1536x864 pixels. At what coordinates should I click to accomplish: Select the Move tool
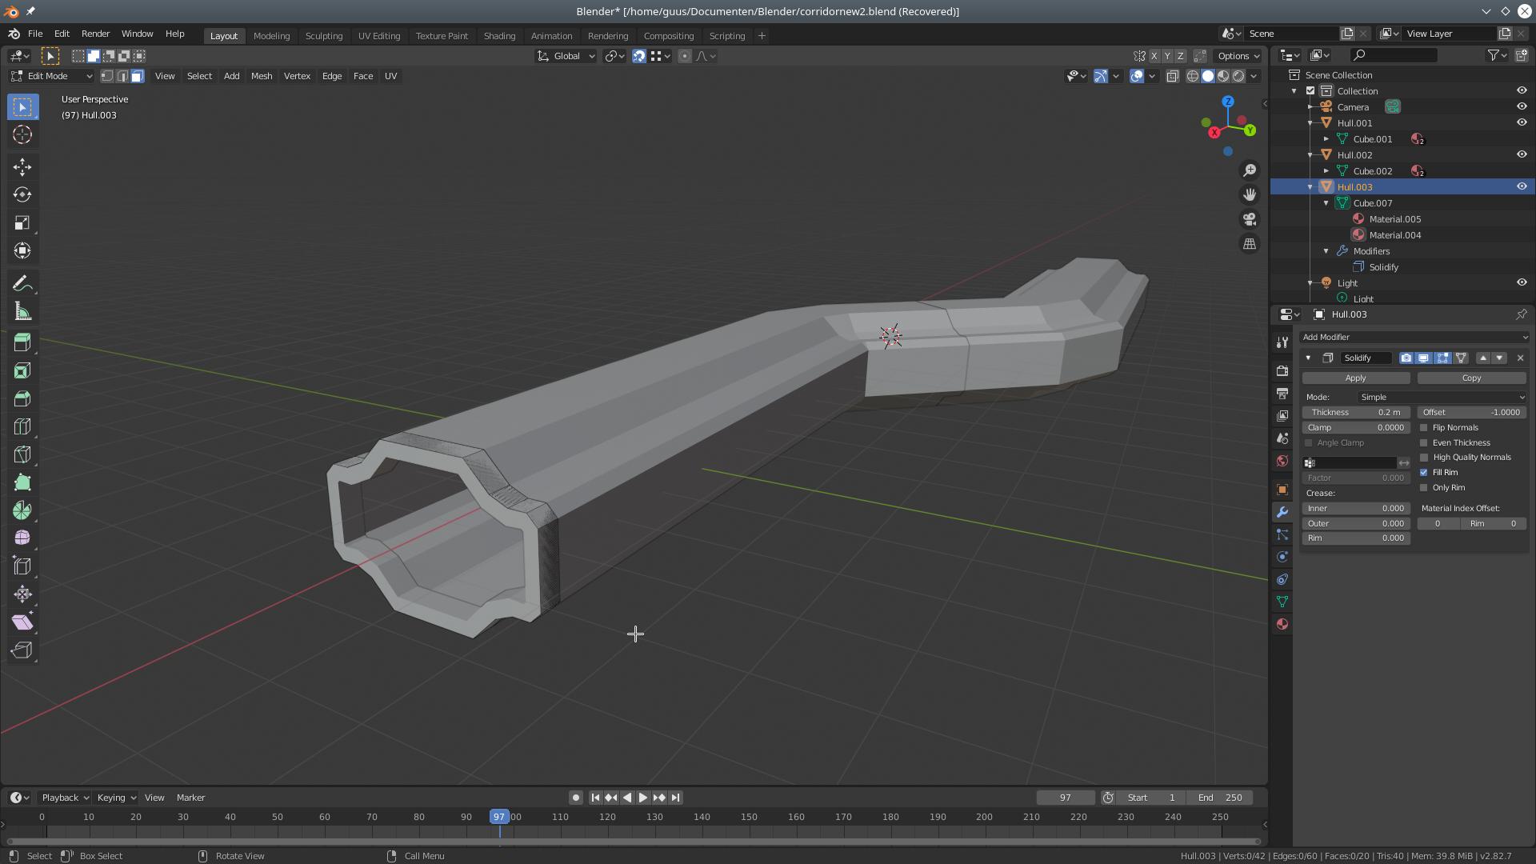[22, 166]
